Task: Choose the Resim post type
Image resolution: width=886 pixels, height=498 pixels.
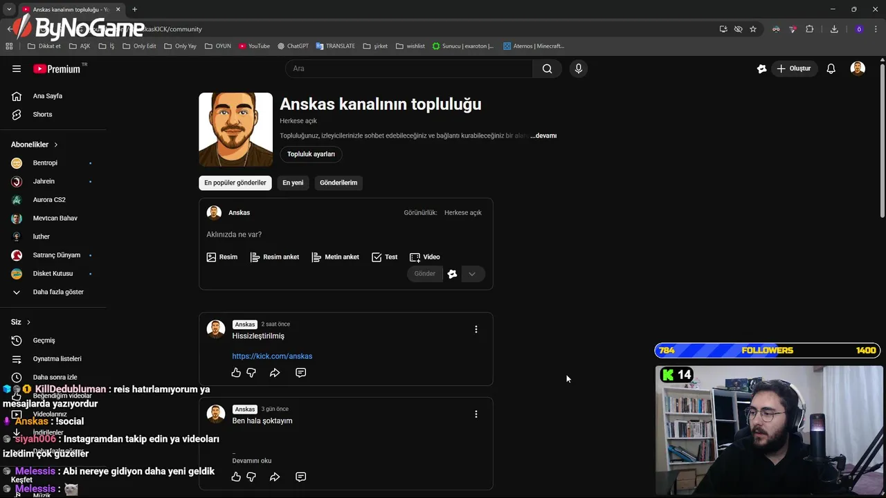Action: tap(221, 257)
